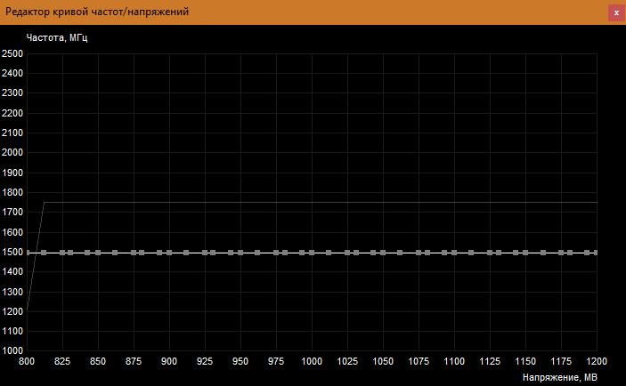Viewport: 626px width, 386px height.
Task: Select the curve point at 1125 mV
Action: [490, 253]
